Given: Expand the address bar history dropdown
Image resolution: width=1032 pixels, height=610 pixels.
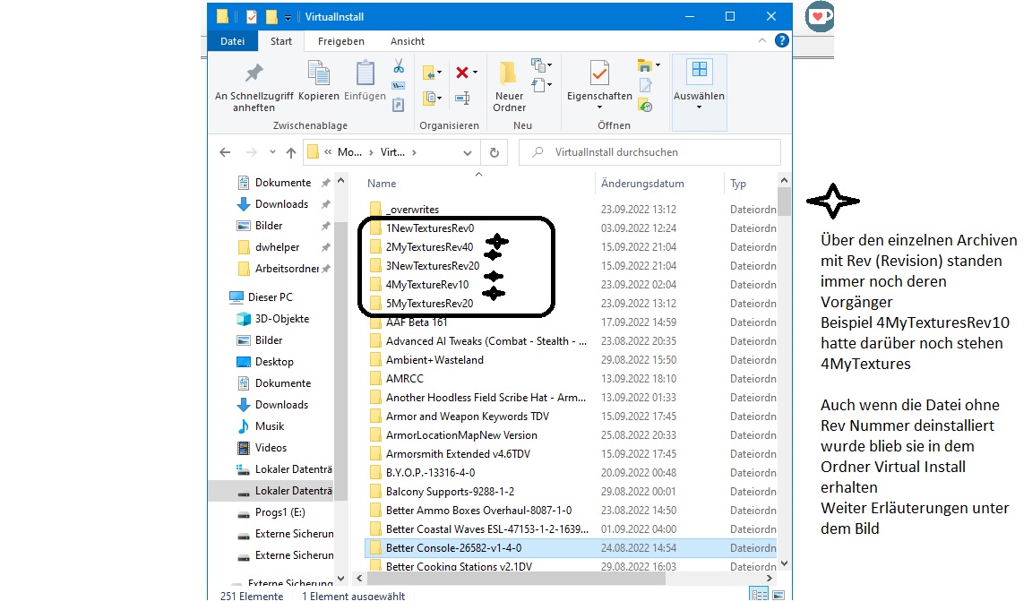Looking at the screenshot, I should tap(469, 152).
